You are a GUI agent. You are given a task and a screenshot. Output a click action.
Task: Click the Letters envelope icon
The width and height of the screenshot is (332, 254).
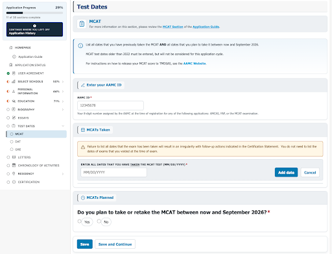[x=14, y=157]
